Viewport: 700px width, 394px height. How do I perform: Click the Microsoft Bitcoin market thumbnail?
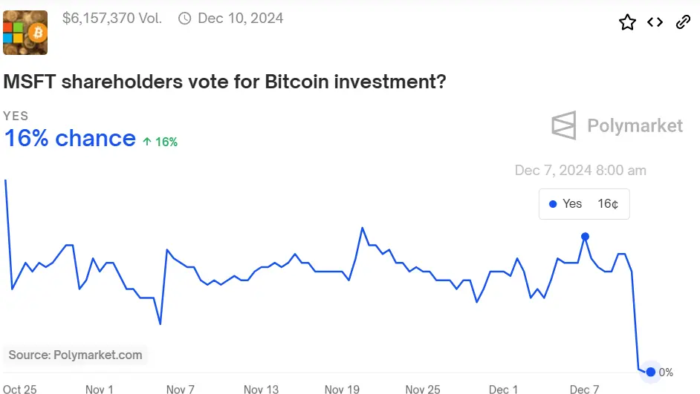[x=25, y=33]
